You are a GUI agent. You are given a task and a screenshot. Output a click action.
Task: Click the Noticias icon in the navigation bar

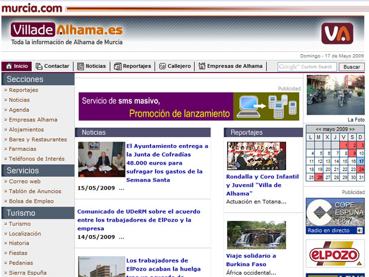[x=81, y=66]
